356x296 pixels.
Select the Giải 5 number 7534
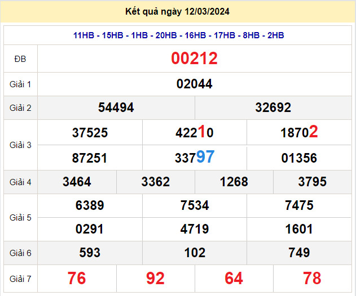[x=195, y=205]
